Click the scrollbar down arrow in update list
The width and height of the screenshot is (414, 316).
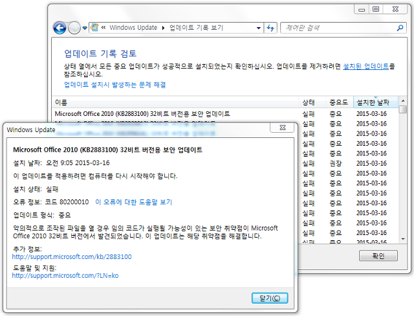pos(403,239)
